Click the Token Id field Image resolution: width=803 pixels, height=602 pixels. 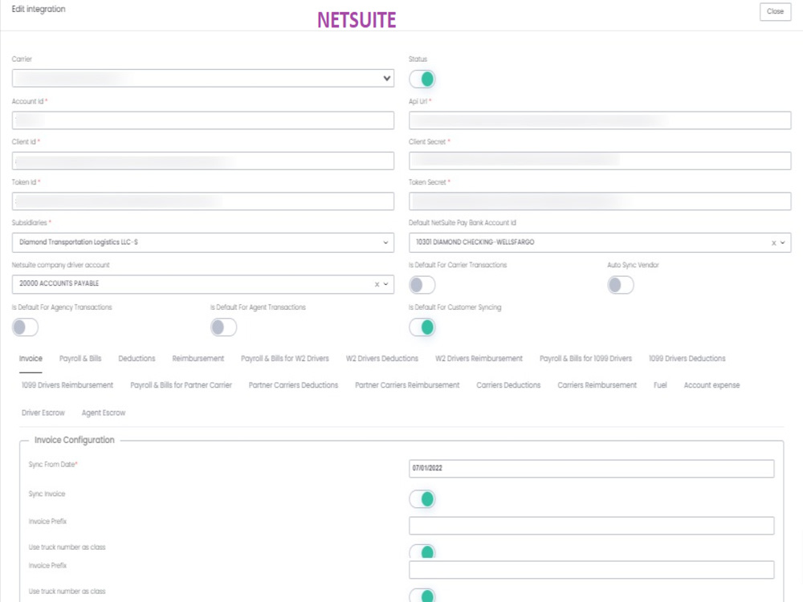pyautogui.click(x=203, y=201)
